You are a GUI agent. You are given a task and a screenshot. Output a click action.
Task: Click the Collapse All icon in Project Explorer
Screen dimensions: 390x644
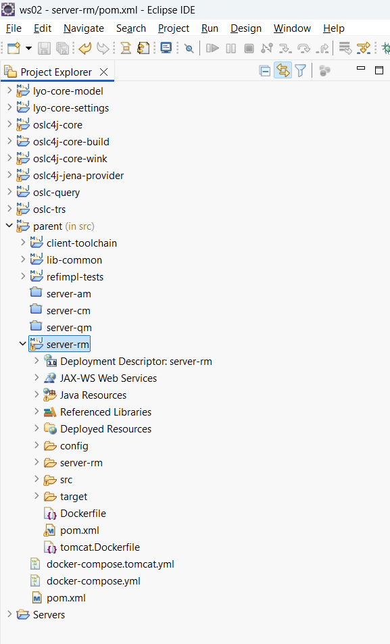click(265, 71)
